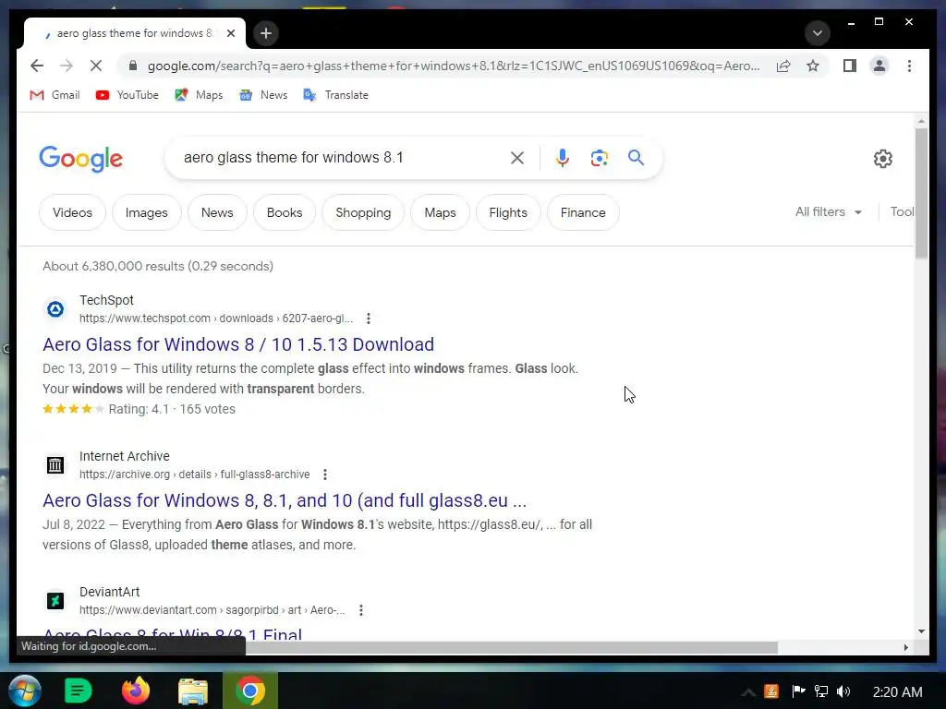Open the News bookmark in bookmarks bar
The width and height of the screenshot is (946, 709).
[263, 95]
